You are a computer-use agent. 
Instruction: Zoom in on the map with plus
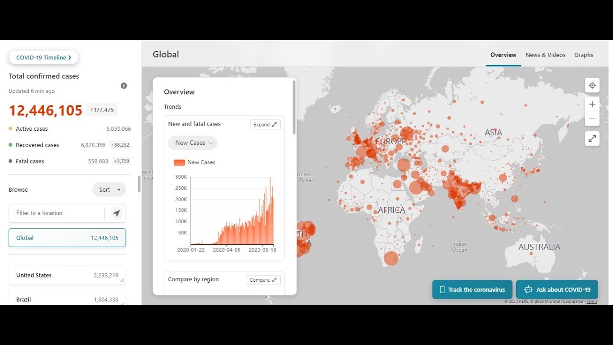[592, 104]
